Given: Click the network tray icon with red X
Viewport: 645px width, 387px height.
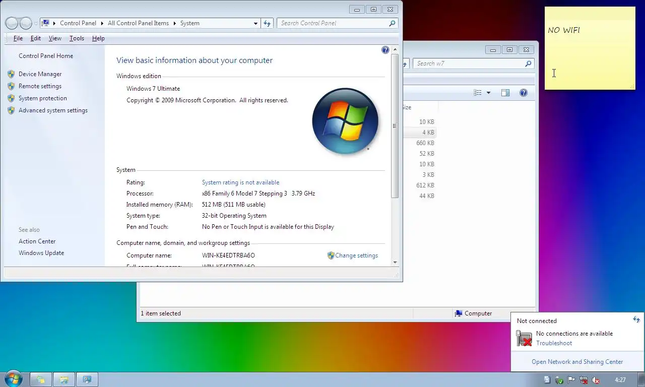Looking at the screenshot, I should (584, 380).
